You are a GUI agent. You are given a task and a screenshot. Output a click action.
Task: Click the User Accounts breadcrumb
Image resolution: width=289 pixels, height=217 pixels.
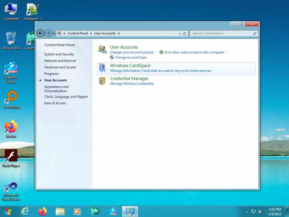(105, 33)
